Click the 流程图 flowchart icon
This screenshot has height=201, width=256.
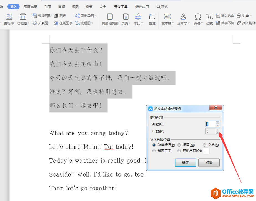point(77,23)
